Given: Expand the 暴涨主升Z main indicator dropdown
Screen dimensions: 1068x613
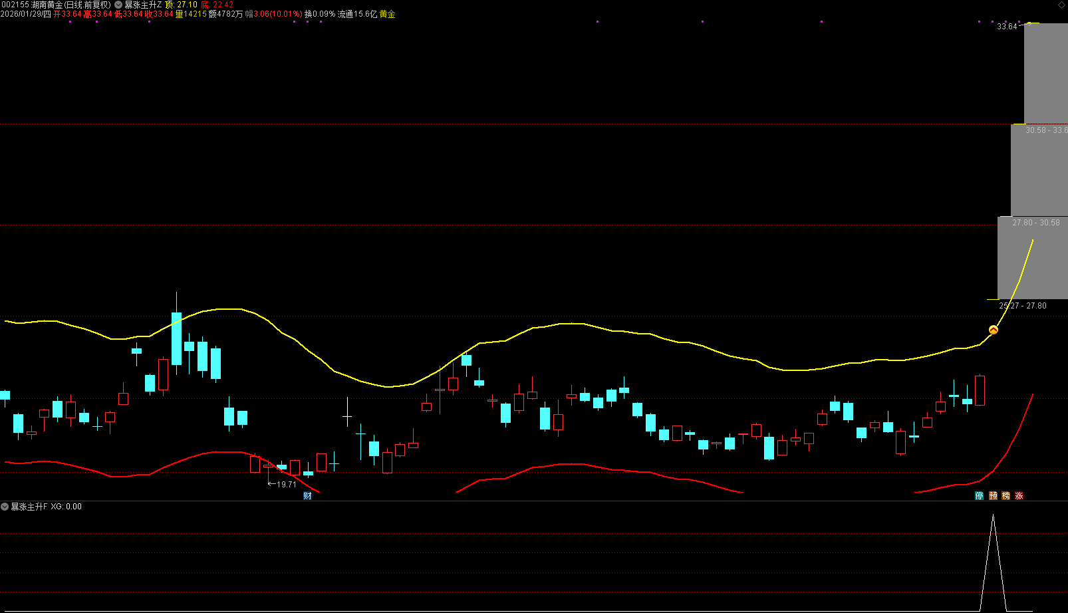Looking at the screenshot, I should pyautogui.click(x=118, y=5).
